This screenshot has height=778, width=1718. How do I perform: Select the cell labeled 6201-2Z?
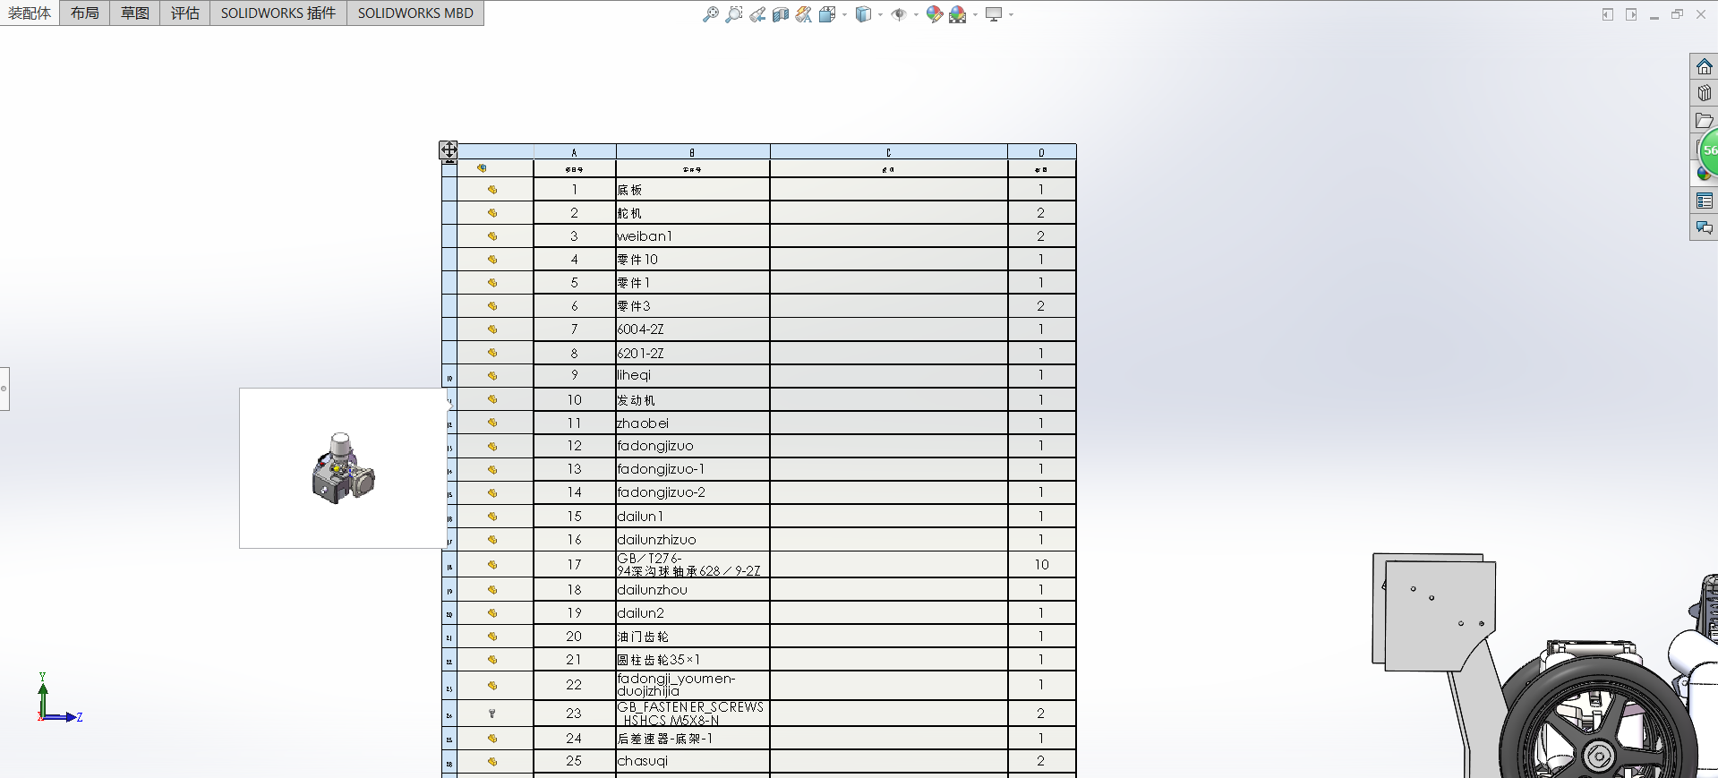point(693,353)
